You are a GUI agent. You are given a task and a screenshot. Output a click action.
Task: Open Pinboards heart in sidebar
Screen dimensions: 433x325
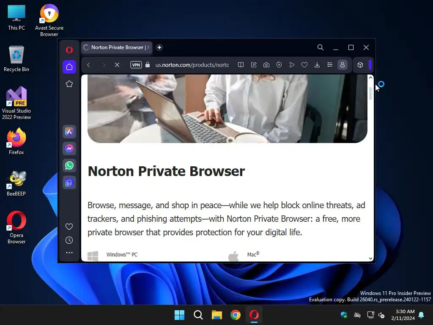click(69, 227)
